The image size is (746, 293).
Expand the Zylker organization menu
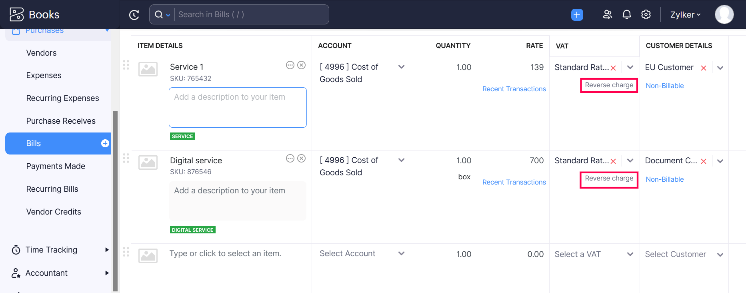click(x=685, y=15)
